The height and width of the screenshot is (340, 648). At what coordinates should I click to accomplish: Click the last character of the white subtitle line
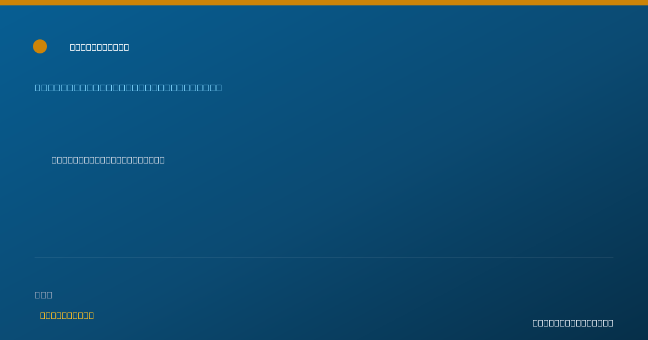pos(162,160)
